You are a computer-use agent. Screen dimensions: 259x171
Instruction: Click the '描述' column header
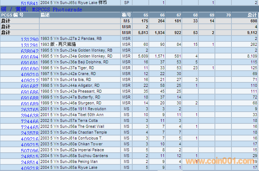pos(45,15)
